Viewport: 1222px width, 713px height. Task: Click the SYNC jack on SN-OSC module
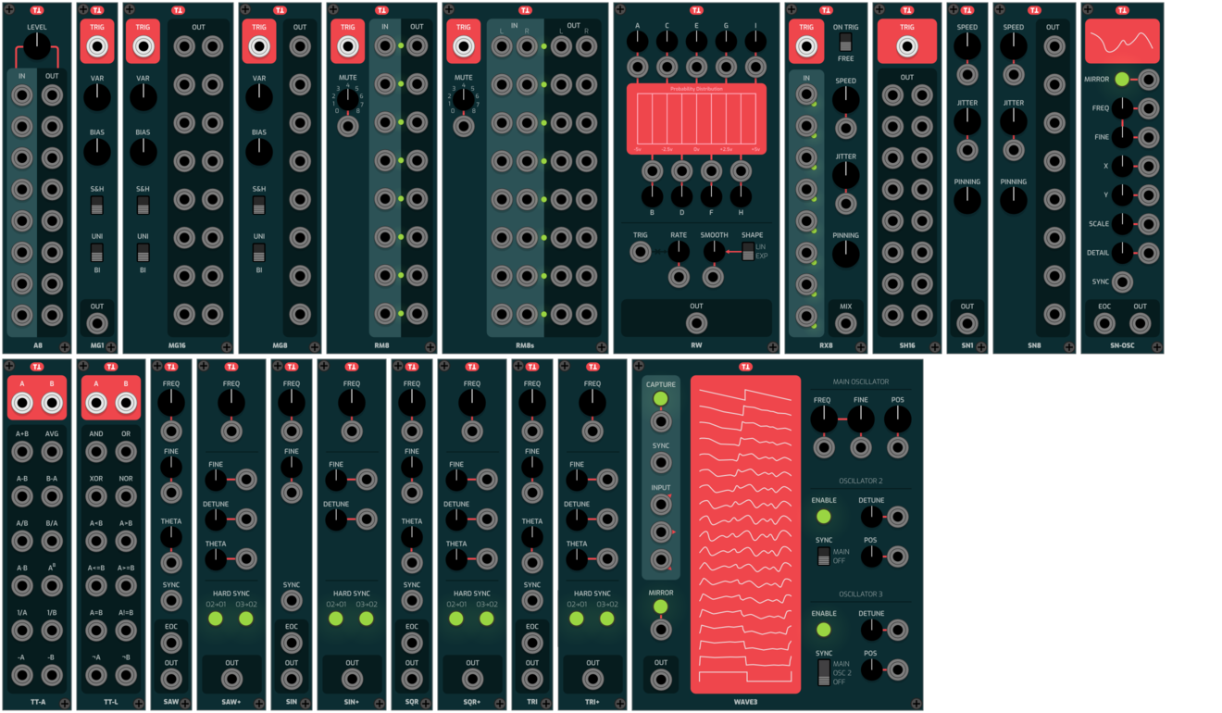(1123, 281)
